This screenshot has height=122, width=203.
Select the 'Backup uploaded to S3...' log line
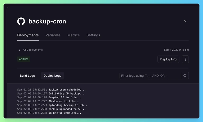pyautogui.click(x=51, y=109)
